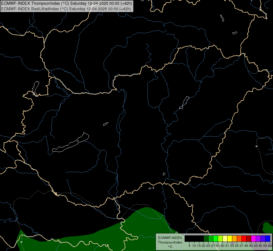Click the legend's ThompsonIndex label
273x251 pixels.
[x=170, y=242]
